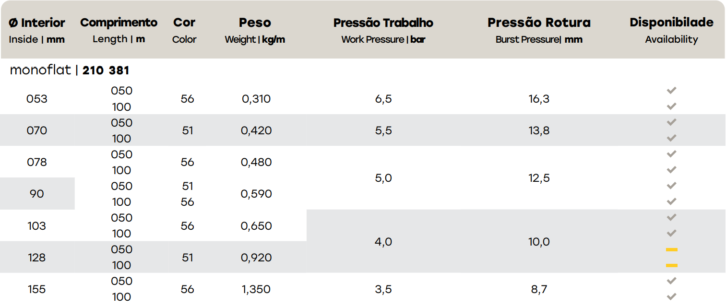Screen dimensions: 726x306
Task: Click the bottom checkmark in row 155
Action: coord(671,296)
